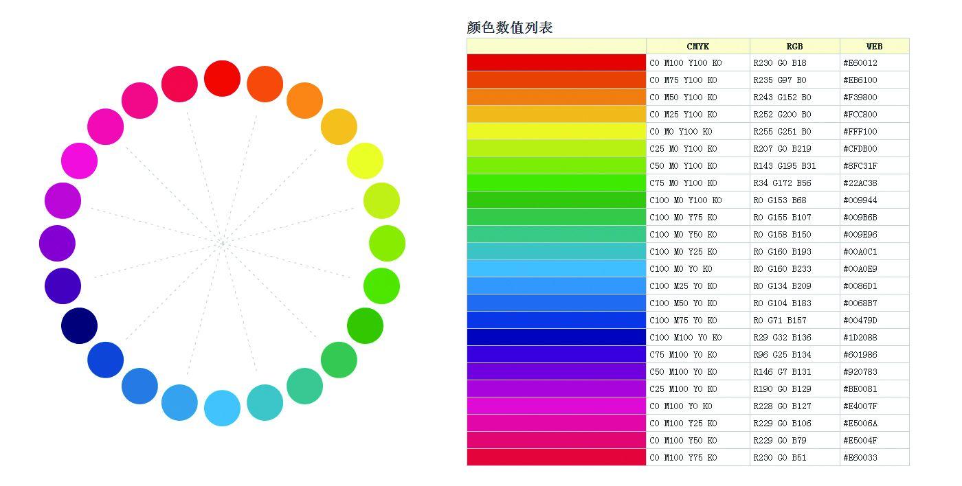The height and width of the screenshot is (486, 962).
Task: Click the WEB column header
Action: (874, 46)
